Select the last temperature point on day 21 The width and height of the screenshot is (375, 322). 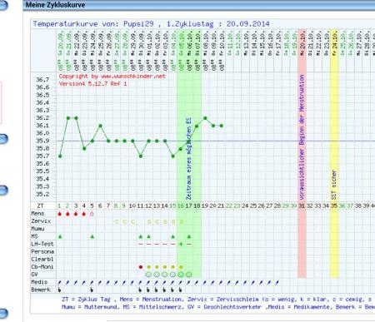click(x=222, y=126)
